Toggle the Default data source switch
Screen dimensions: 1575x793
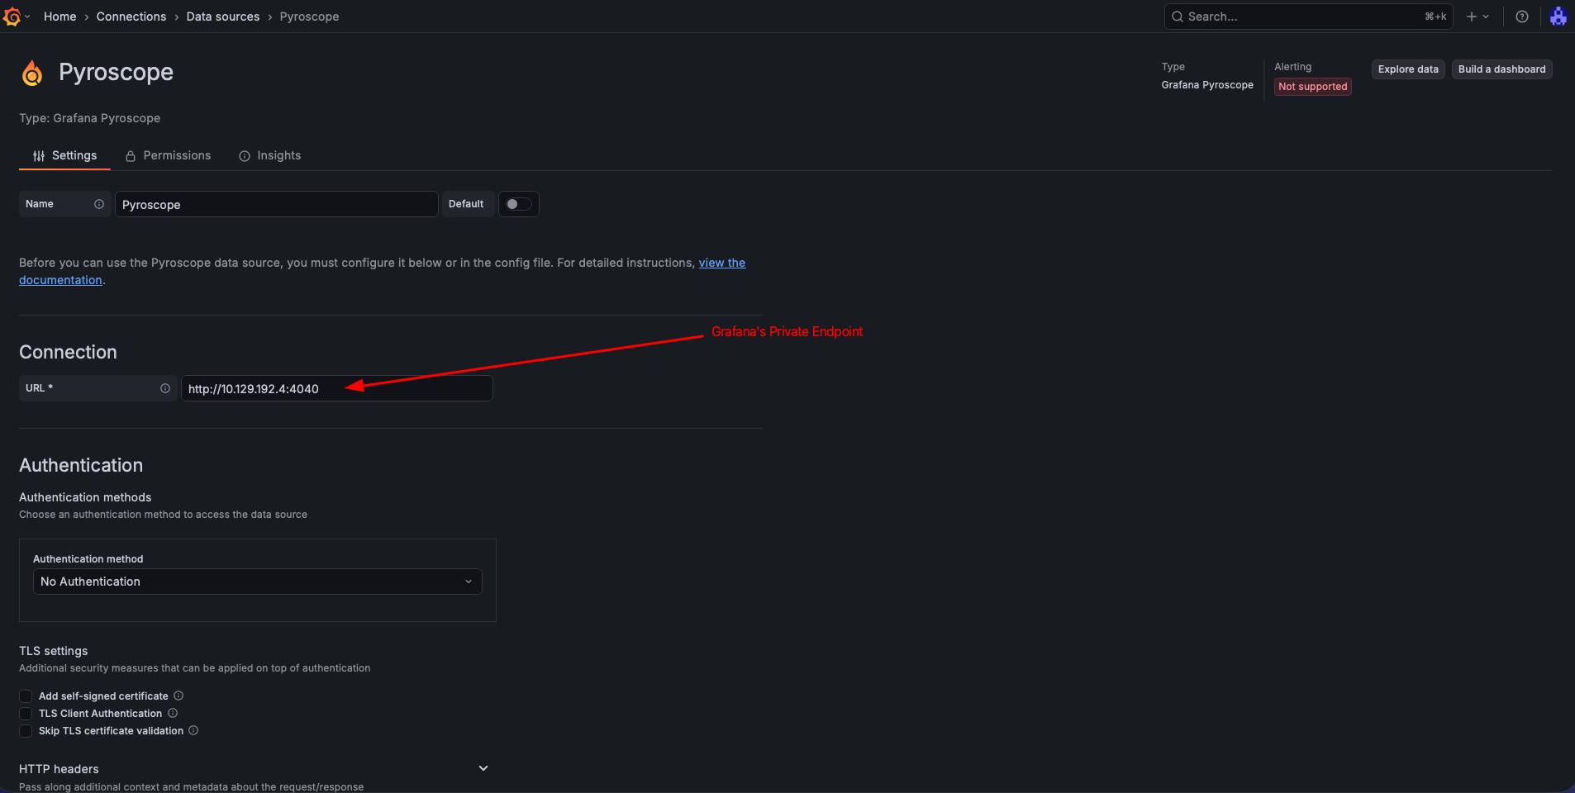(x=519, y=204)
